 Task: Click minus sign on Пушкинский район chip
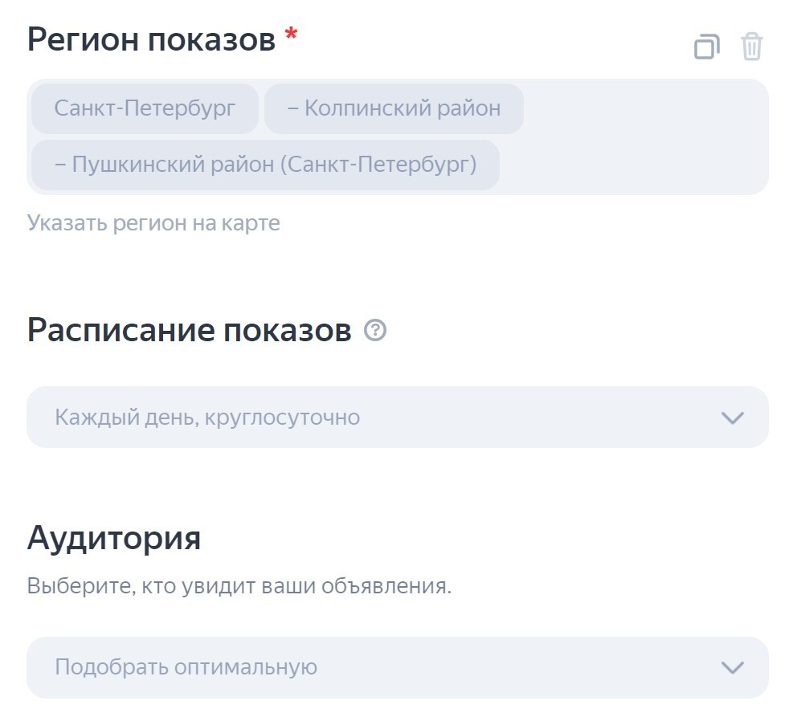[60, 165]
